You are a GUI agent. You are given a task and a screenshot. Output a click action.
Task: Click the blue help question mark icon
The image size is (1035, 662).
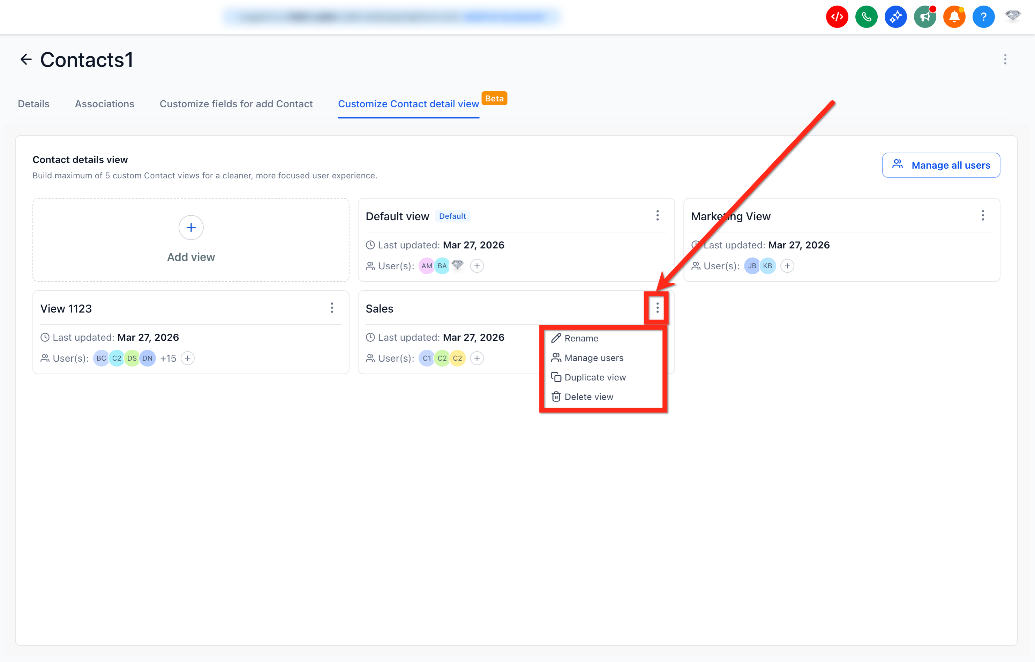coord(983,17)
